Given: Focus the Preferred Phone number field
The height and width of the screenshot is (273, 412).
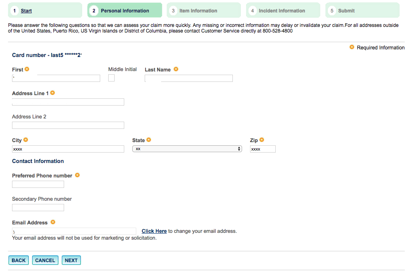Looking at the screenshot, I should click(38, 184).
